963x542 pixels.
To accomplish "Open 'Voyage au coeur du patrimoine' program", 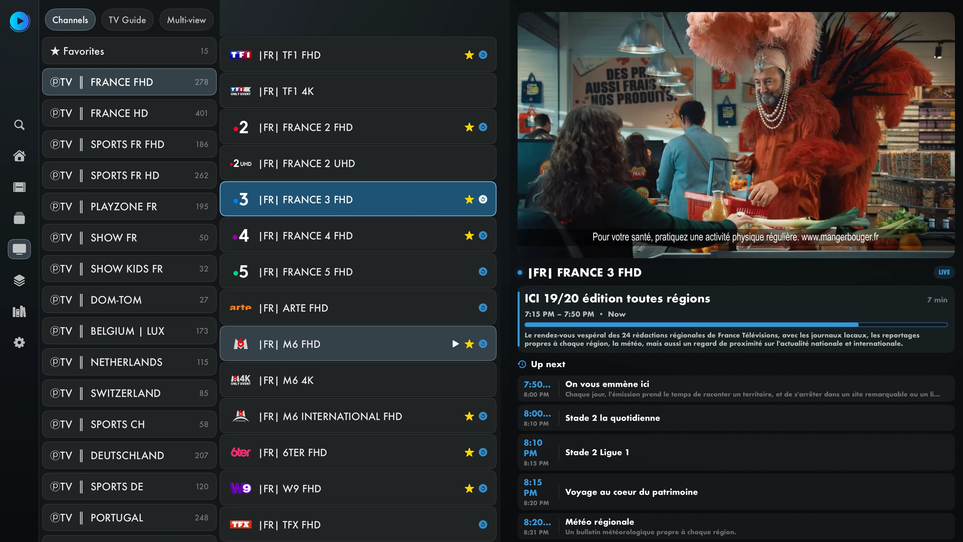I will pyautogui.click(x=736, y=492).
